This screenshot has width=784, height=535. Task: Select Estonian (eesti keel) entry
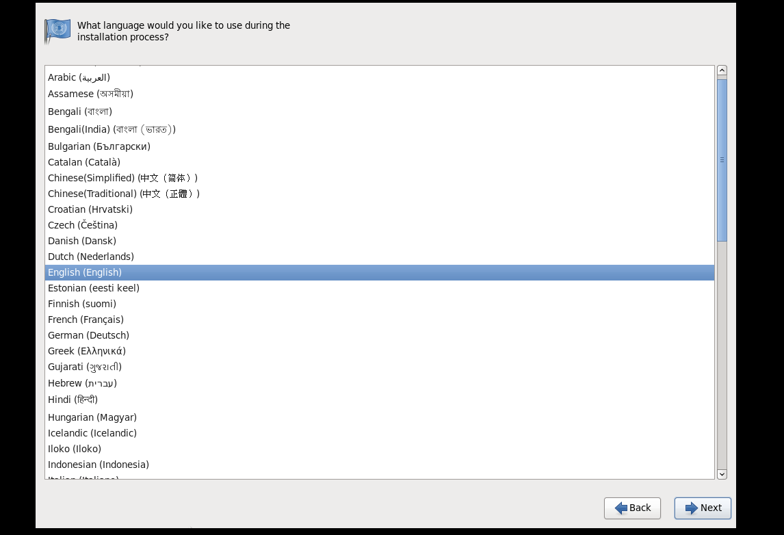pyautogui.click(x=94, y=288)
